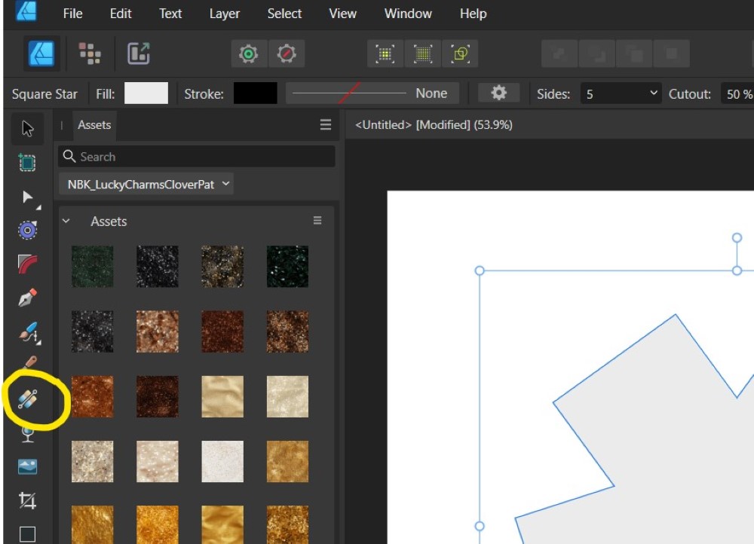Viewport: 754px width, 544px height.
Task: Select the Move tool arrow
Action: coord(27,128)
